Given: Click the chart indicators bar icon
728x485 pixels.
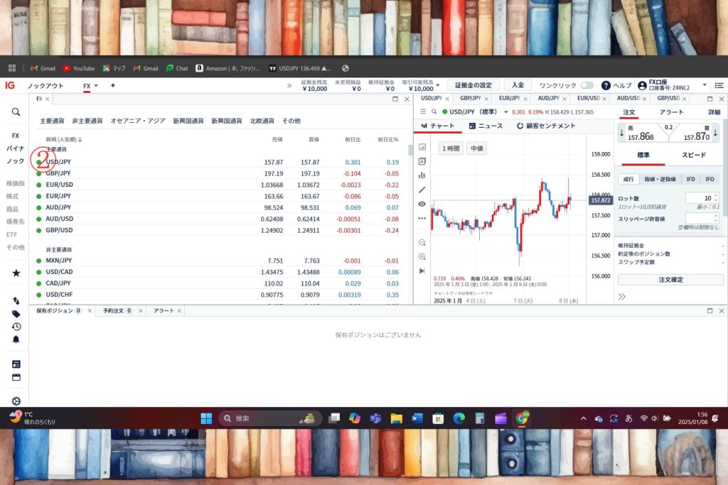Looking at the screenshot, I should (x=422, y=175).
